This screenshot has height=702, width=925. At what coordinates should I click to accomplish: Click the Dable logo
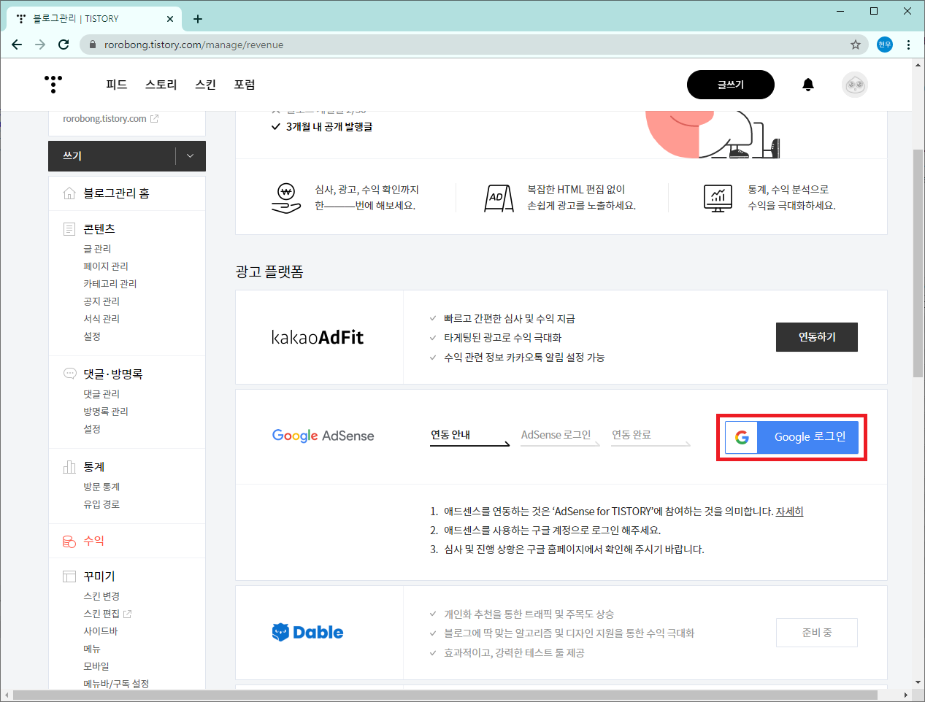pos(307,632)
